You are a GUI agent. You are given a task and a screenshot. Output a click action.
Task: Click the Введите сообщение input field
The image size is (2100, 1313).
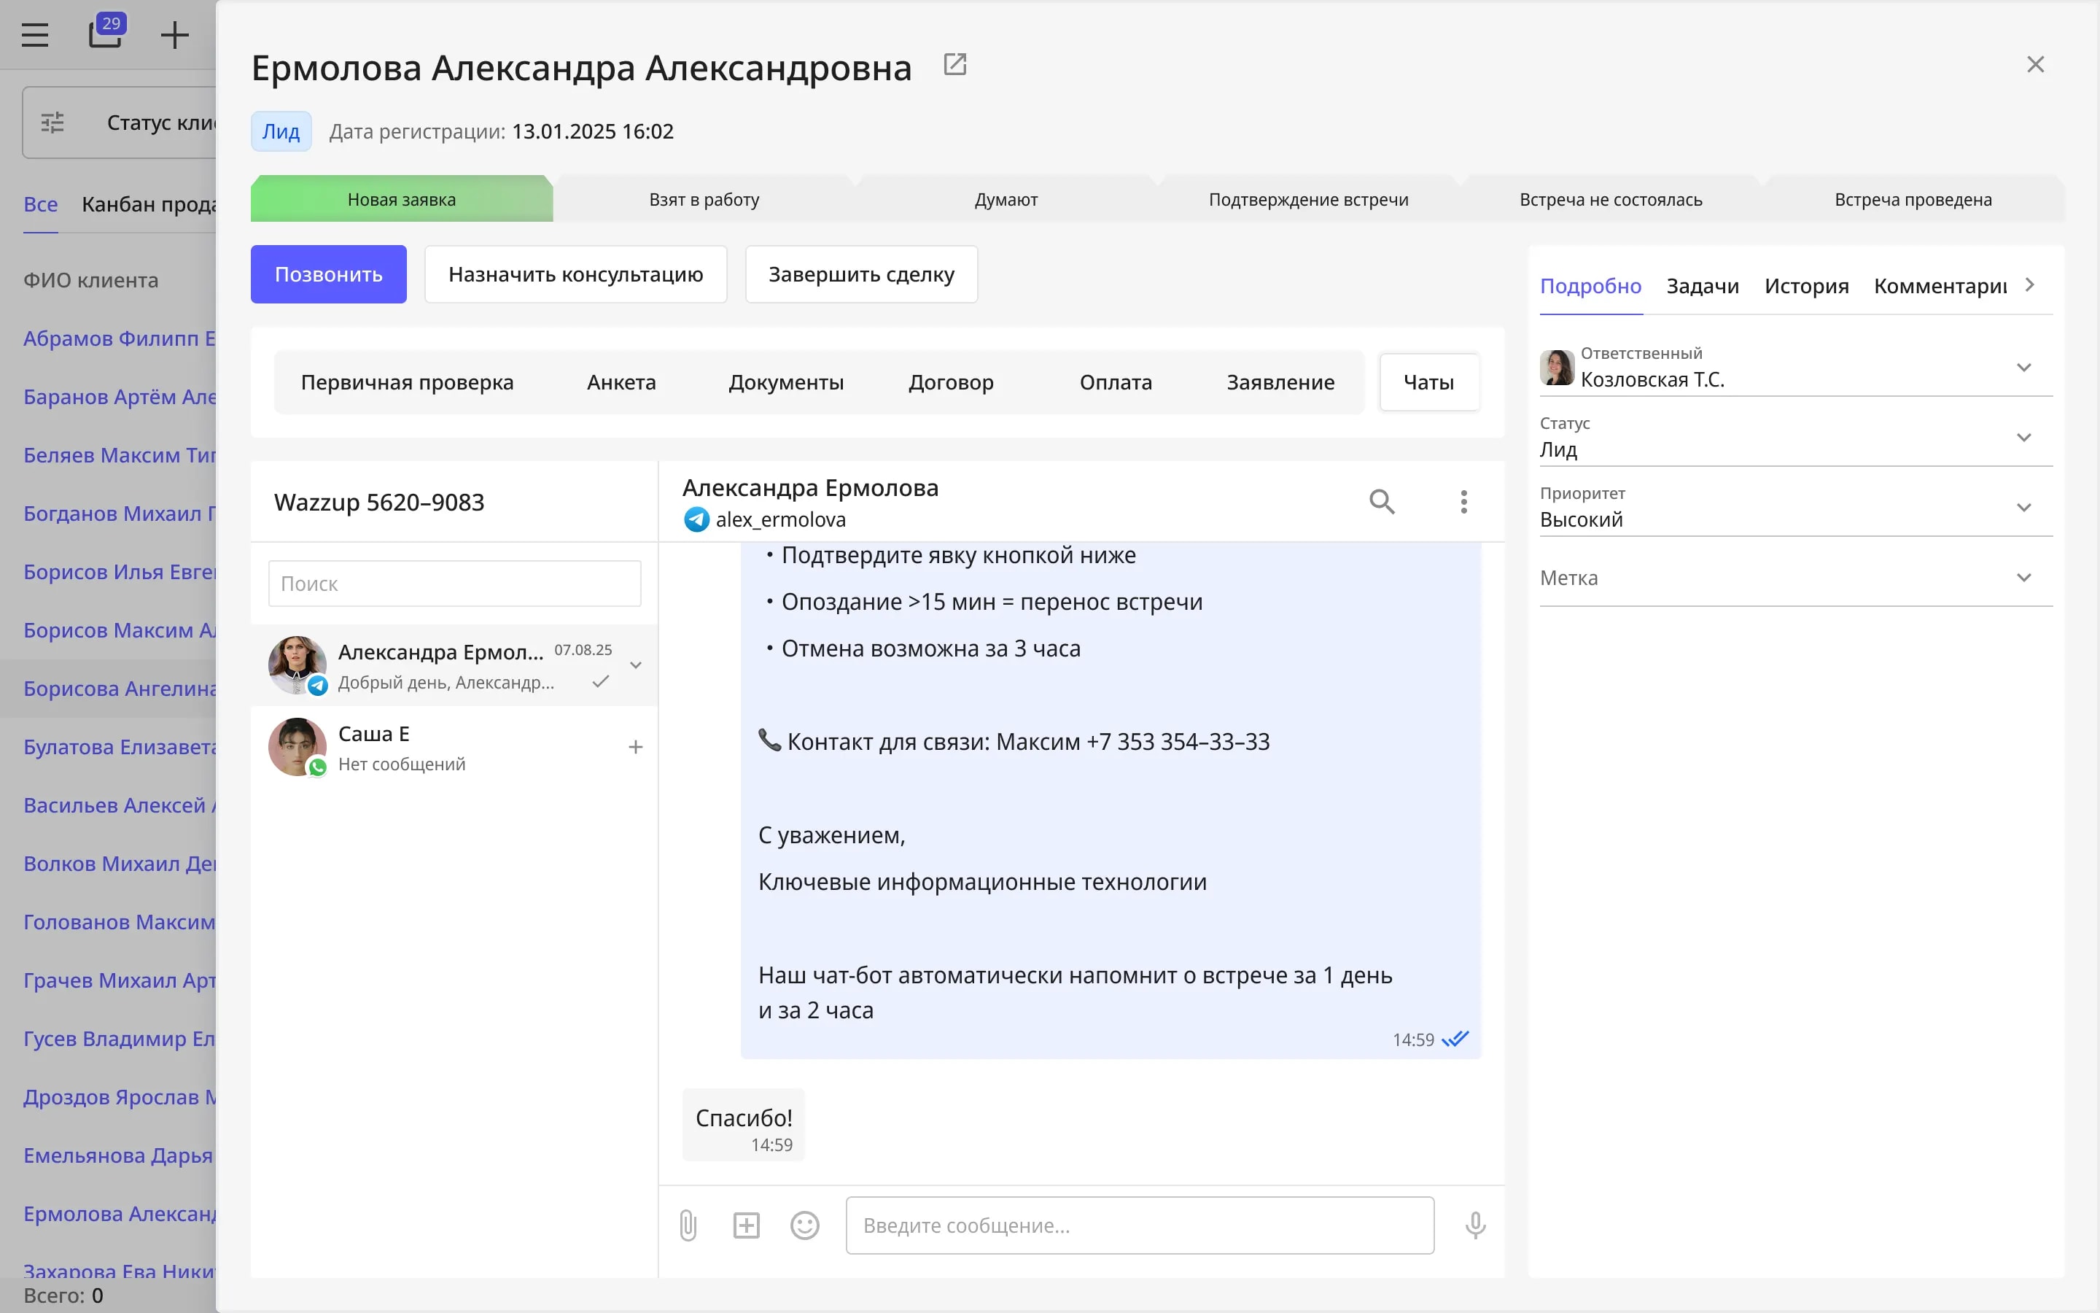point(1140,1225)
